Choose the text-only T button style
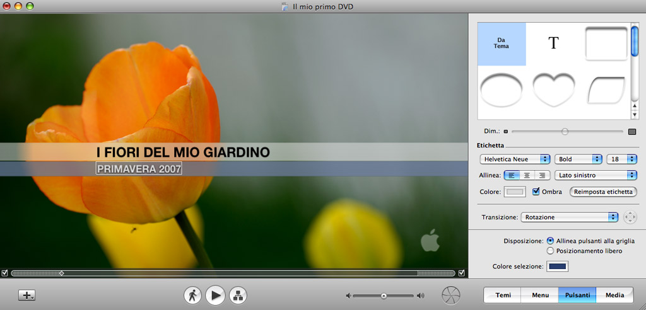646x310 pixels. click(x=553, y=43)
